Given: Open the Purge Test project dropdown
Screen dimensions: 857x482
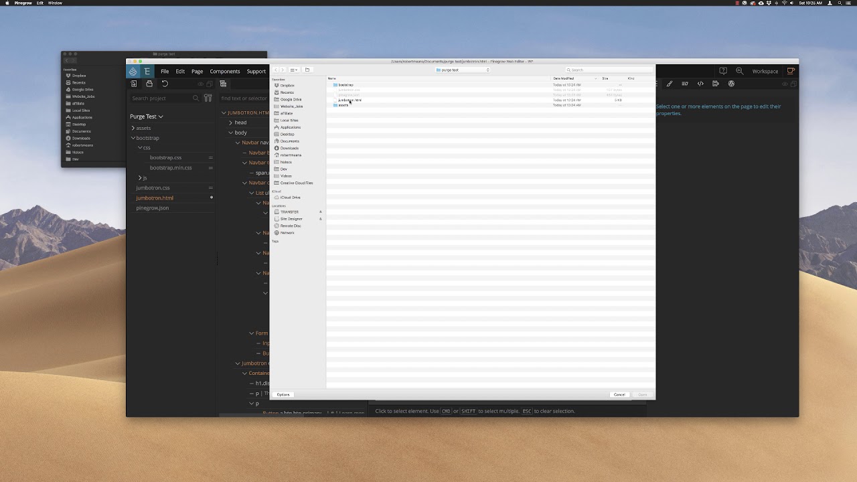Looking at the screenshot, I should pos(147,116).
